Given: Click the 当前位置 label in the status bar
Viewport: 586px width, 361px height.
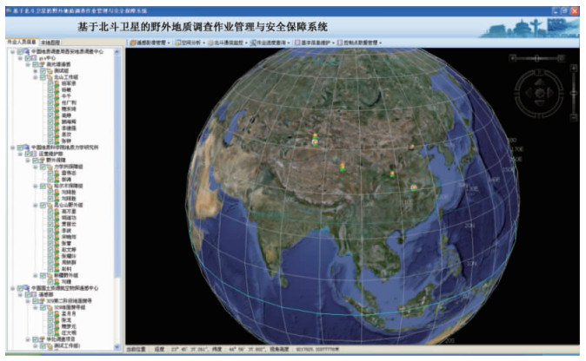Looking at the screenshot, I should [136, 350].
